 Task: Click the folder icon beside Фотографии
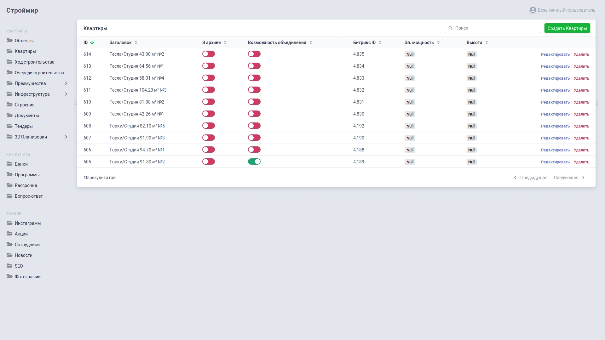pyautogui.click(x=9, y=276)
